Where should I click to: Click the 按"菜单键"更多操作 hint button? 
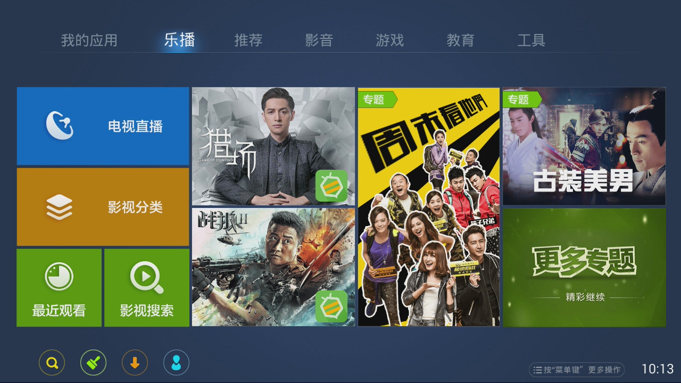[577, 370]
